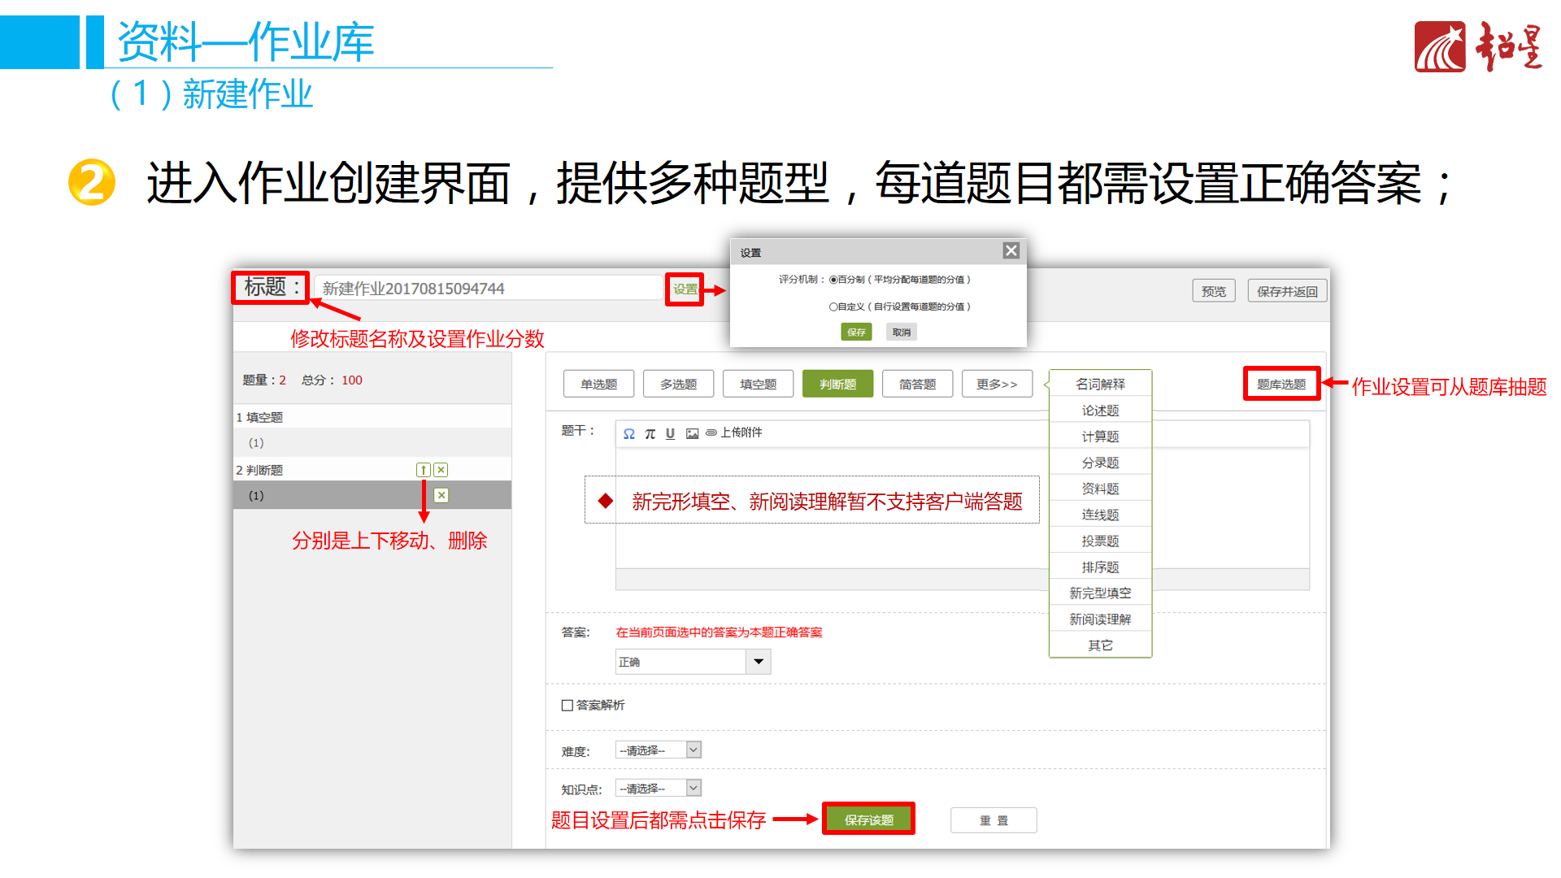Choose 名词解释 from the question type menu
Viewport: 1561px width, 878px height.
pyautogui.click(x=1099, y=383)
